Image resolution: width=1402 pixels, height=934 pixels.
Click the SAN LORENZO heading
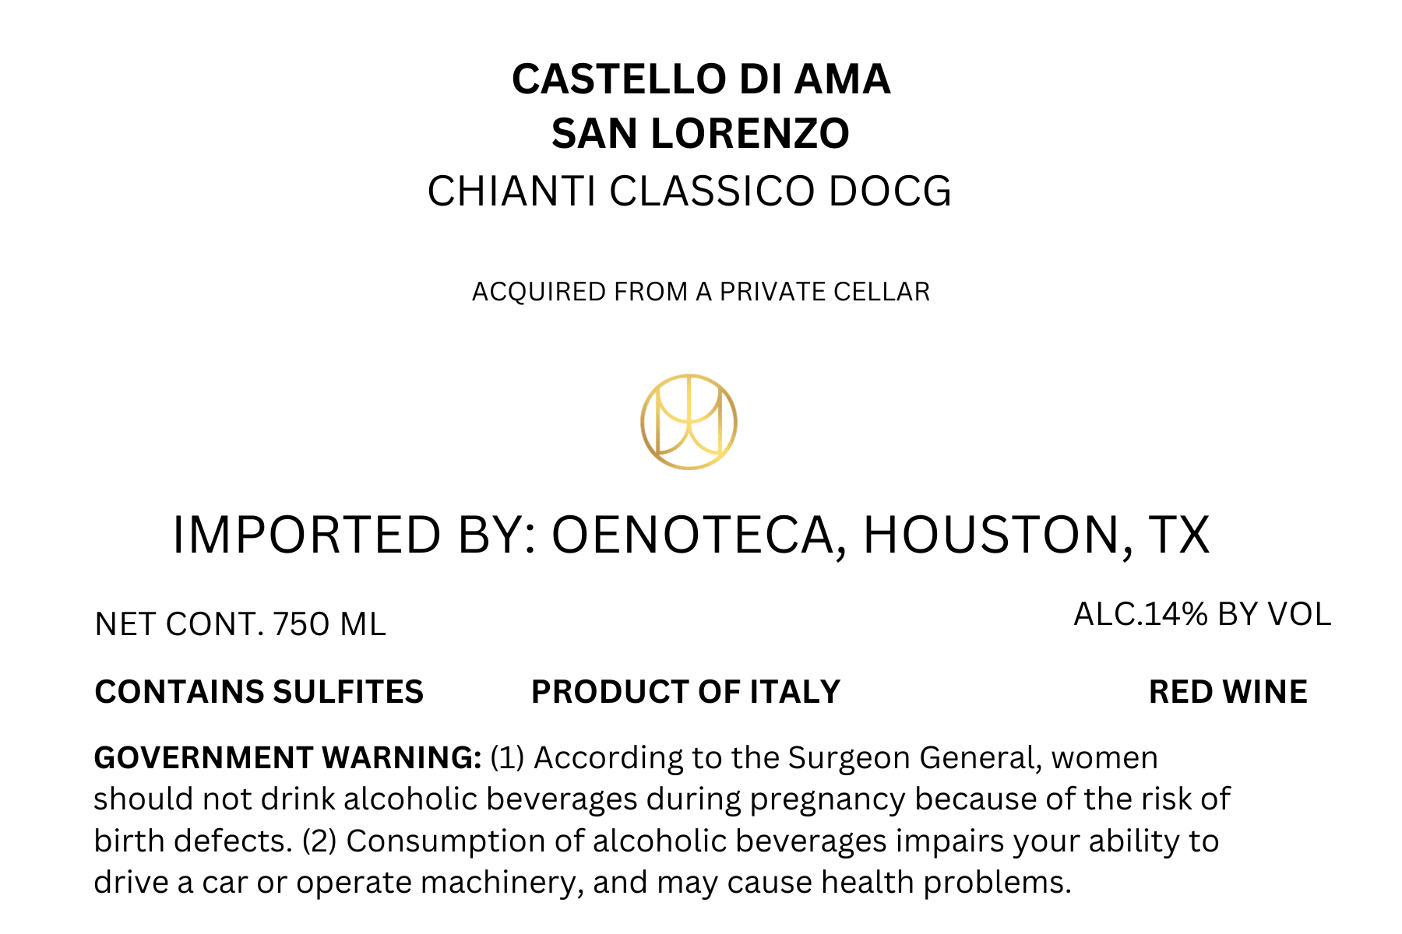(700, 134)
